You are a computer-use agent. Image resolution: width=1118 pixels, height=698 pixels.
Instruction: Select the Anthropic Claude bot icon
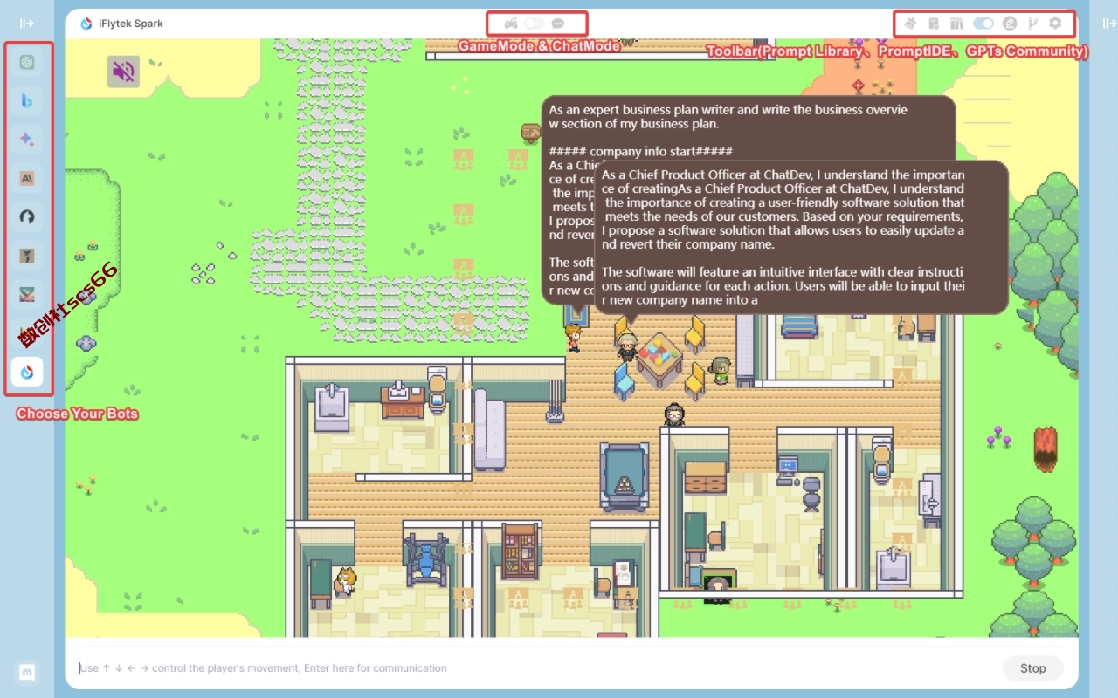[x=27, y=178]
